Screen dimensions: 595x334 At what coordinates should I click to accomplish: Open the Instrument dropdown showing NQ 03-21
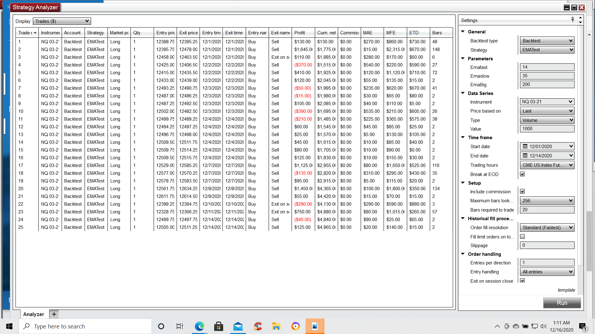[547, 102]
